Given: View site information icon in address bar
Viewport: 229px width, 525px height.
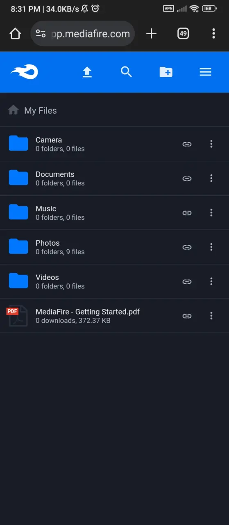Looking at the screenshot, I should 41,34.
